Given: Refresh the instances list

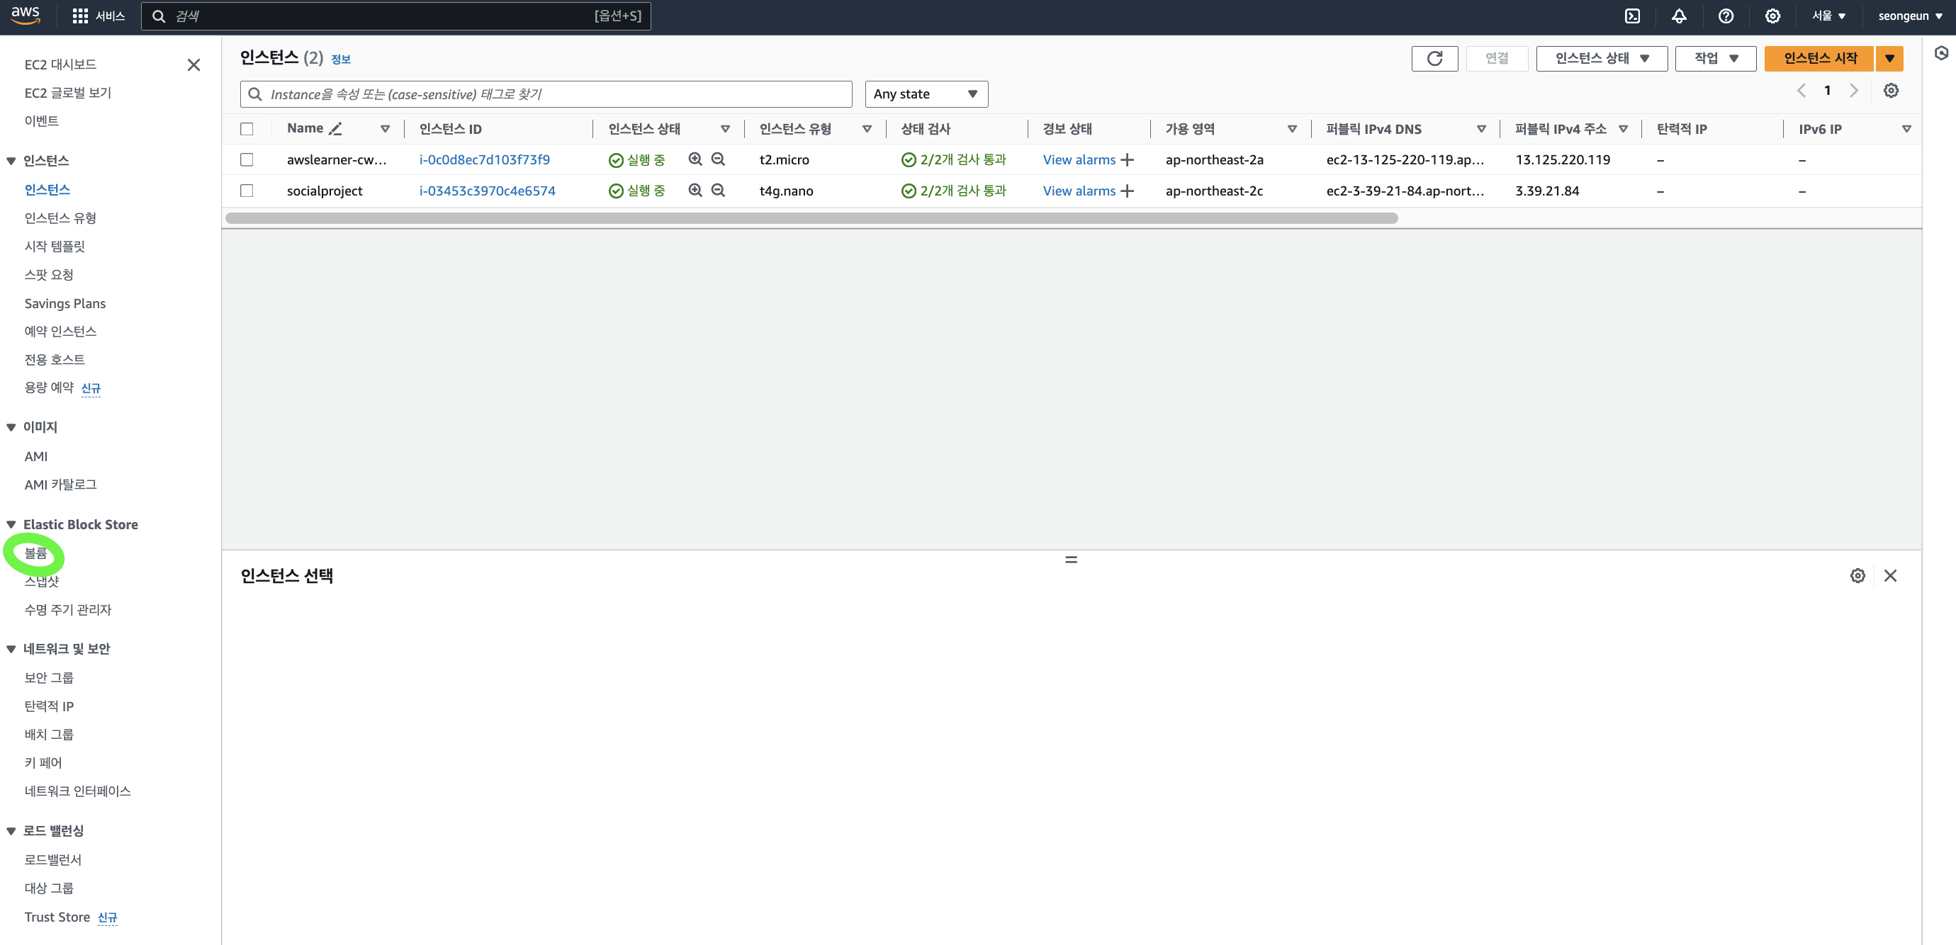Looking at the screenshot, I should click(x=1434, y=59).
